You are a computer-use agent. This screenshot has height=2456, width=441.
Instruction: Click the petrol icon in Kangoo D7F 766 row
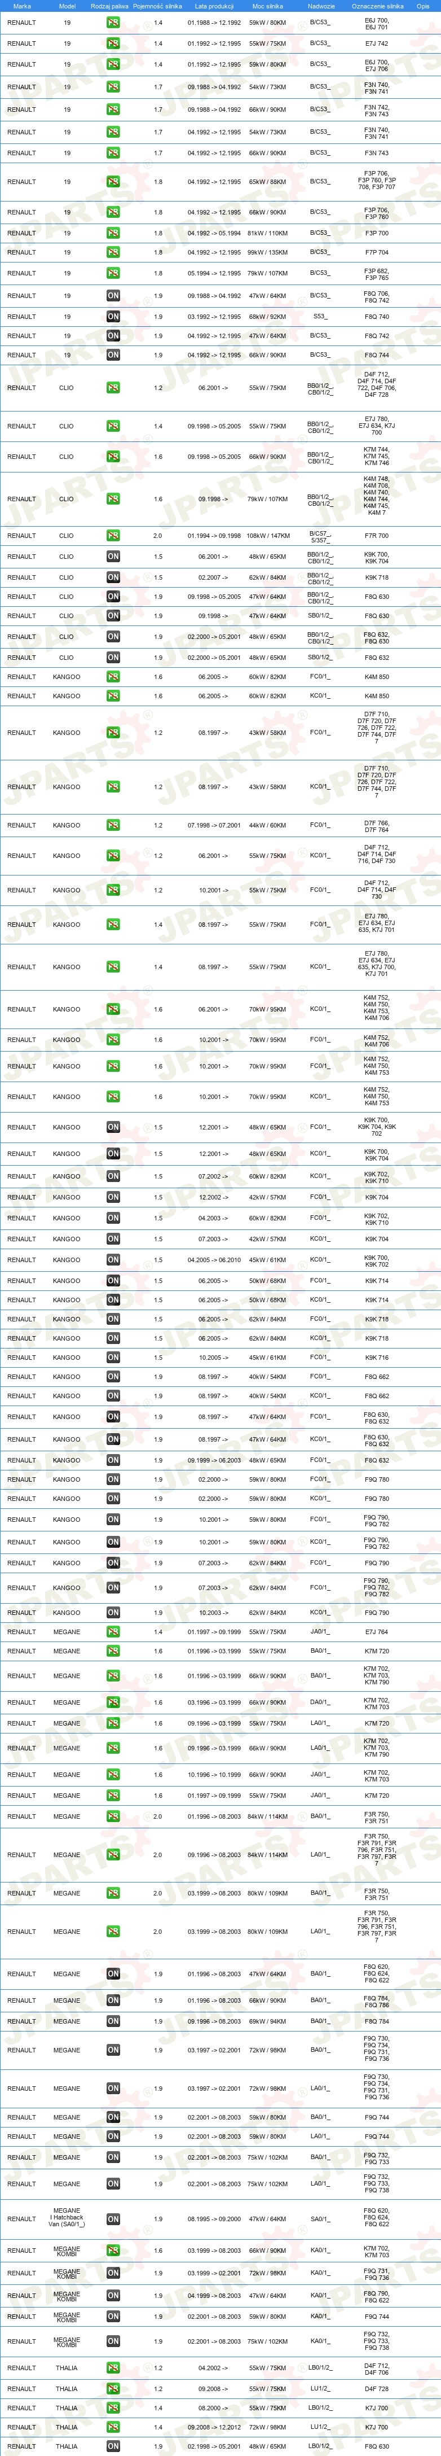[112, 825]
